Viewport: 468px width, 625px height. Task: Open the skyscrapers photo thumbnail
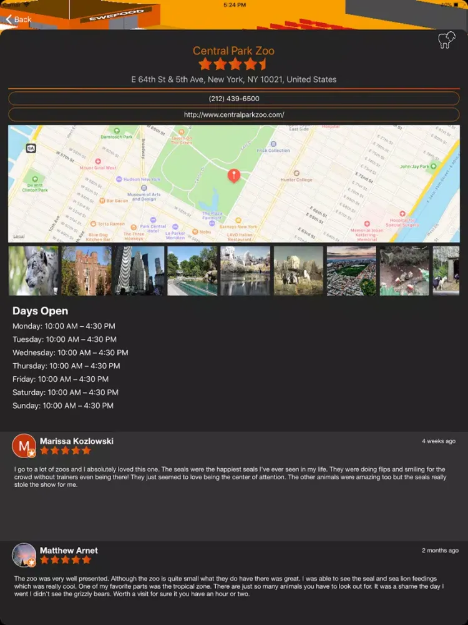(x=139, y=271)
